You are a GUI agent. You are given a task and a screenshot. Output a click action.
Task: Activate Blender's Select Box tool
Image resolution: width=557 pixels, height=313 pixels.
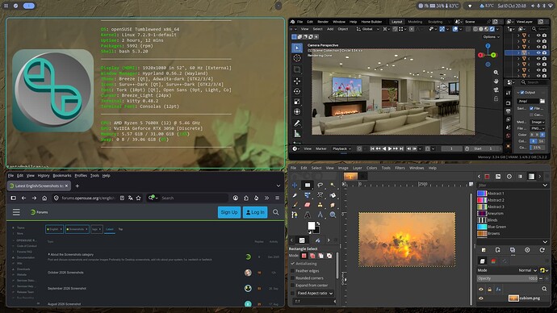297,48
